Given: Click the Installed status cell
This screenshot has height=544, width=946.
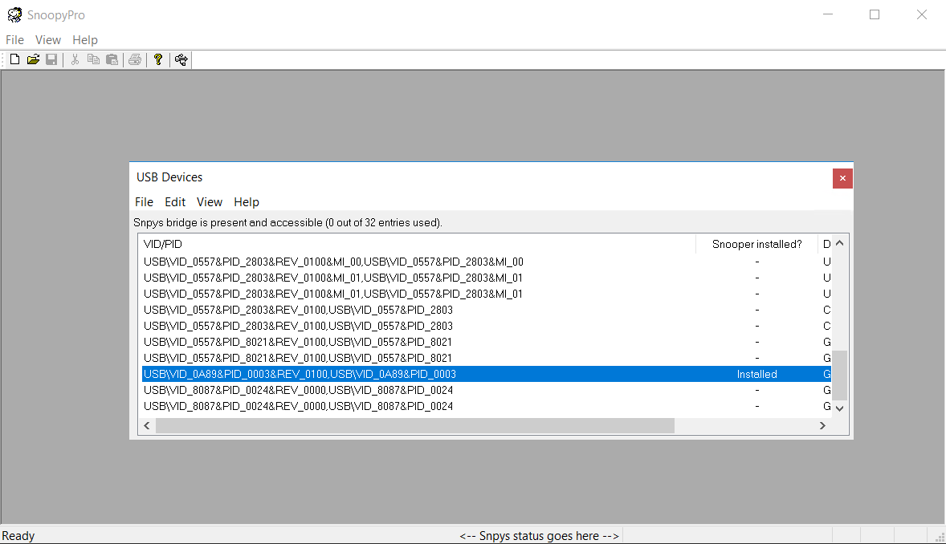Looking at the screenshot, I should (x=757, y=374).
